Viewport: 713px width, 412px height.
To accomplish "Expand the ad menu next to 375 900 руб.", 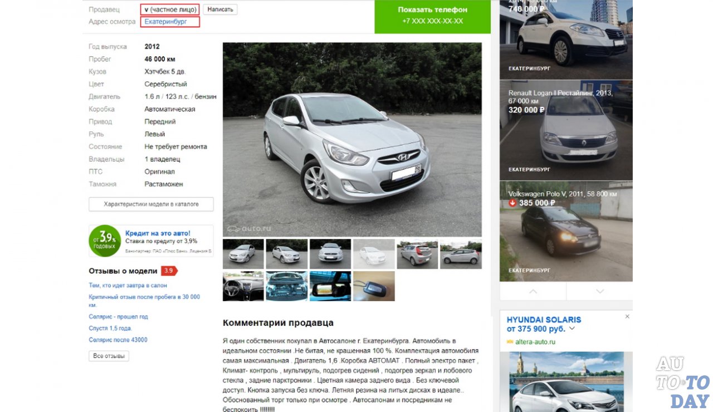I will (x=572, y=329).
